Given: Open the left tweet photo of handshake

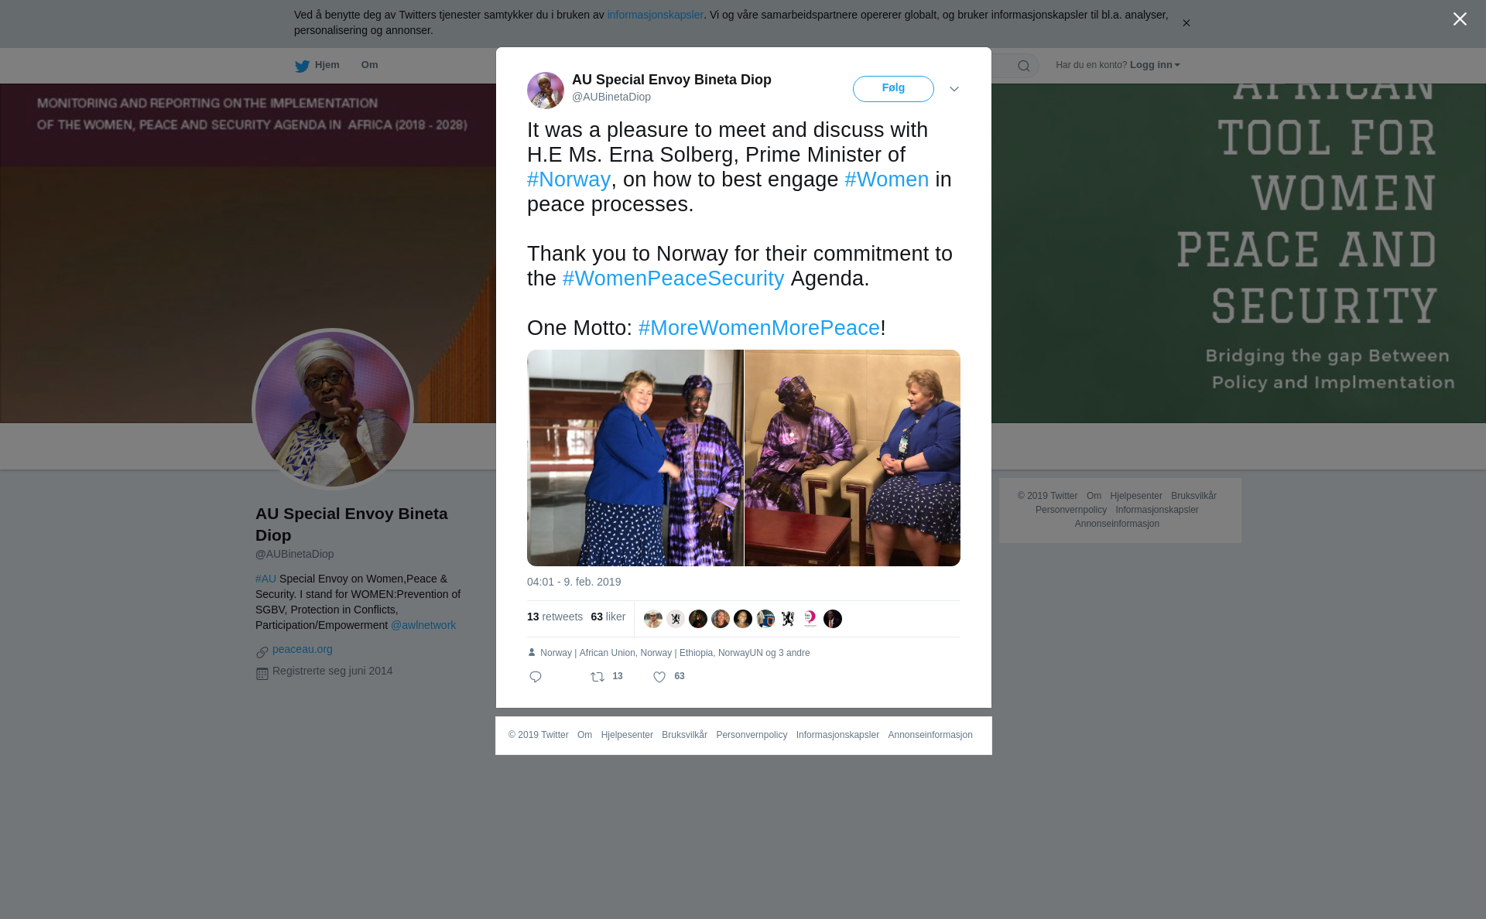Looking at the screenshot, I should click(x=635, y=458).
